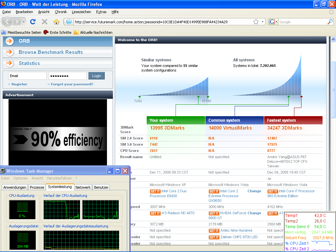Image resolution: width=336 pixels, height=252 pixels.
Task: Click the Fastest system column header
Action: (293, 120)
